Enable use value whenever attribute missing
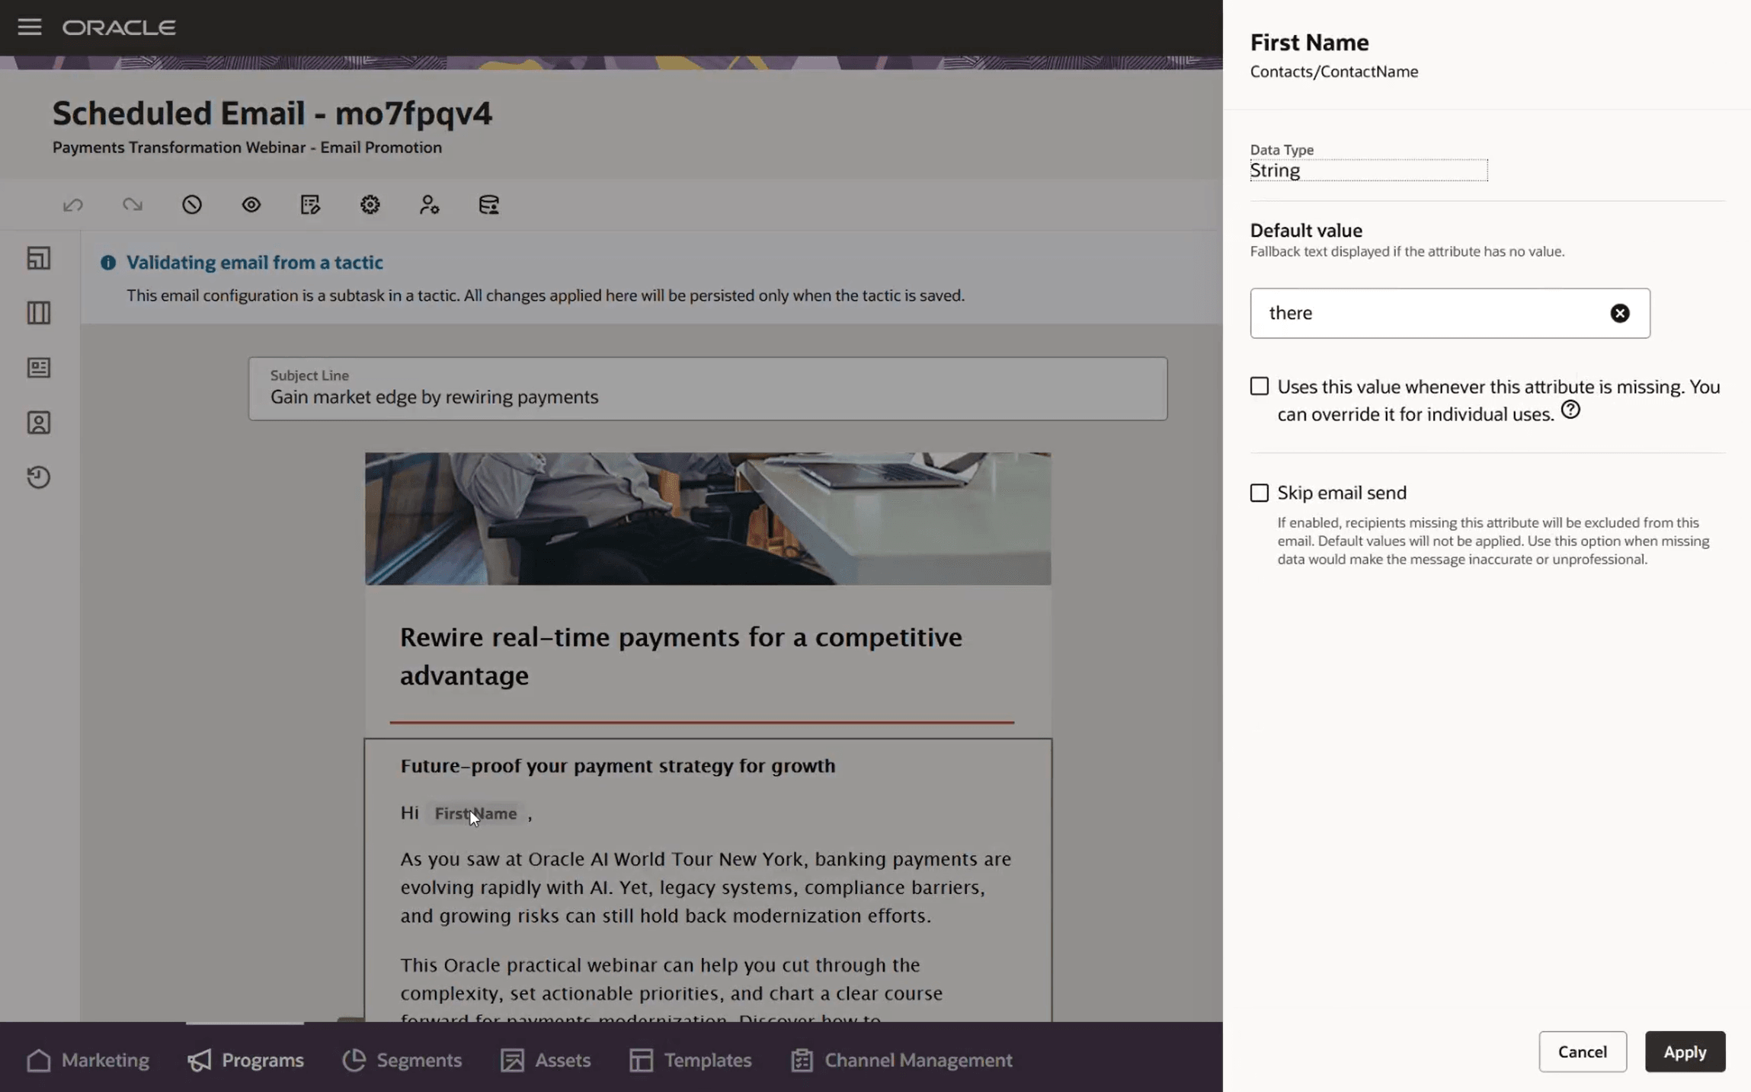The image size is (1751, 1092). tap(1260, 387)
